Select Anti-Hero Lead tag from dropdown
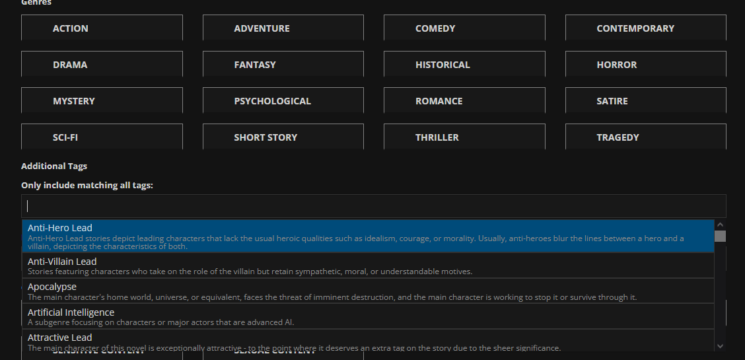 tap(369, 236)
